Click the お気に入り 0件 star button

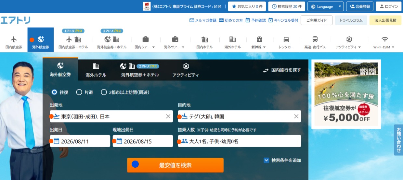pos(247,6)
